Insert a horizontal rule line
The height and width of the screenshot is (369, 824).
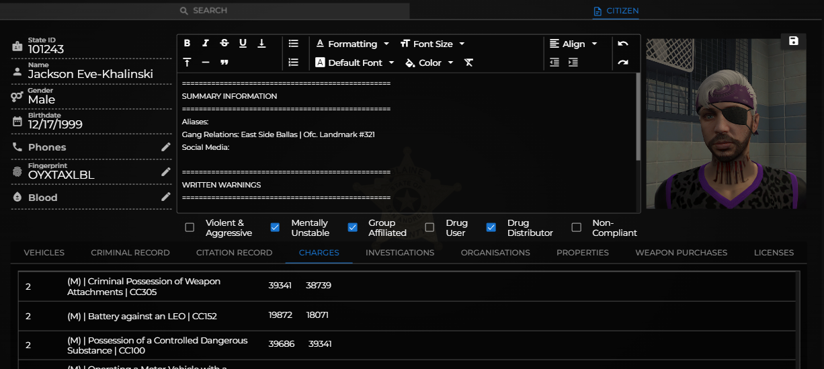[206, 63]
